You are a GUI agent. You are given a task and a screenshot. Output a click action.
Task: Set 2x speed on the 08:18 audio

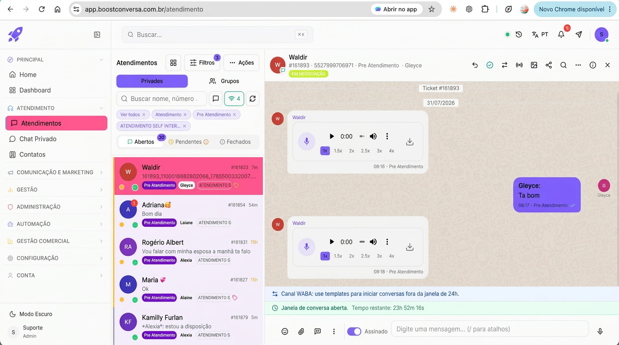point(352,256)
